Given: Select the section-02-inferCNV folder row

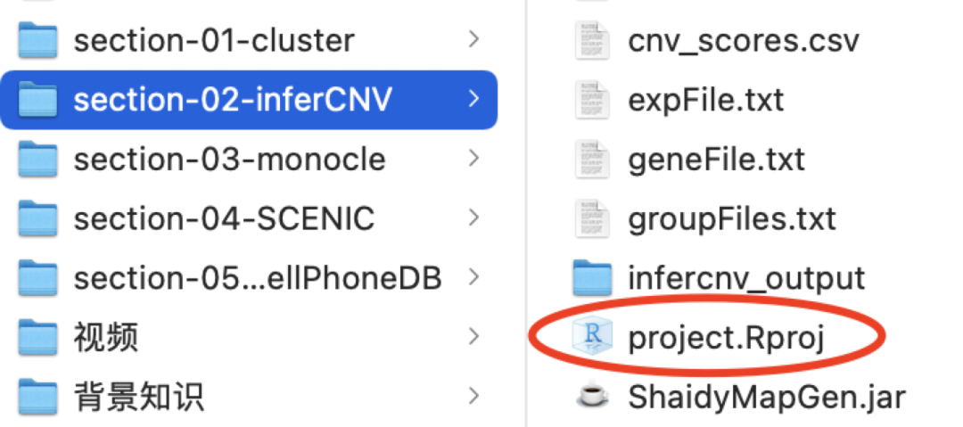Looking at the screenshot, I should 232,100.
